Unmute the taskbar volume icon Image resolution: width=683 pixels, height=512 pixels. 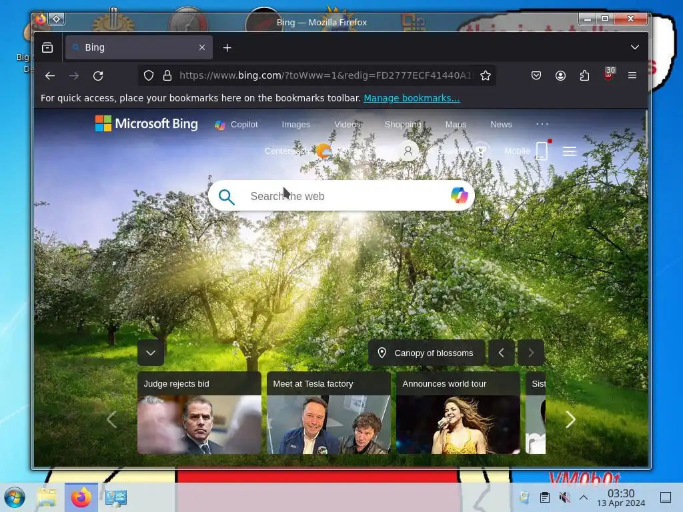[x=564, y=497]
